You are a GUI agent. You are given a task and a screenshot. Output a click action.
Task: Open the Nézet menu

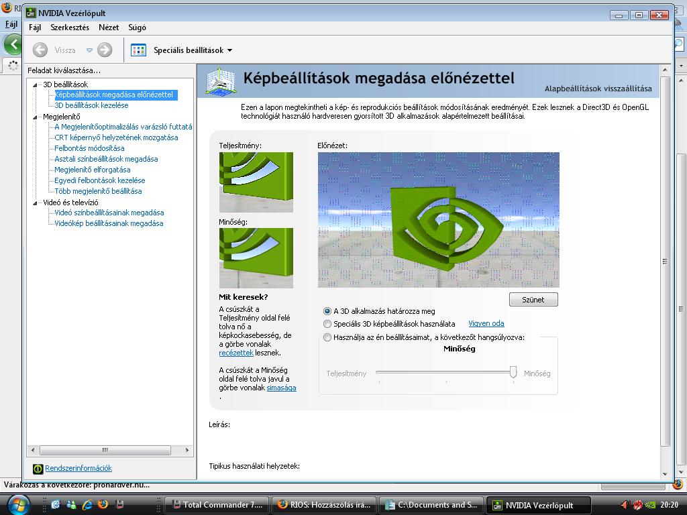pos(109,27)
